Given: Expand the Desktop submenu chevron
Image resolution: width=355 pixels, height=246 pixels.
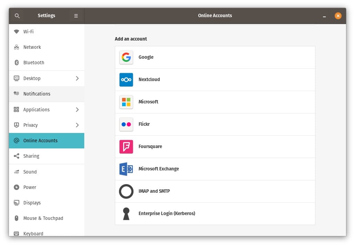Looking at the screenshot, I should pos(77,78).
